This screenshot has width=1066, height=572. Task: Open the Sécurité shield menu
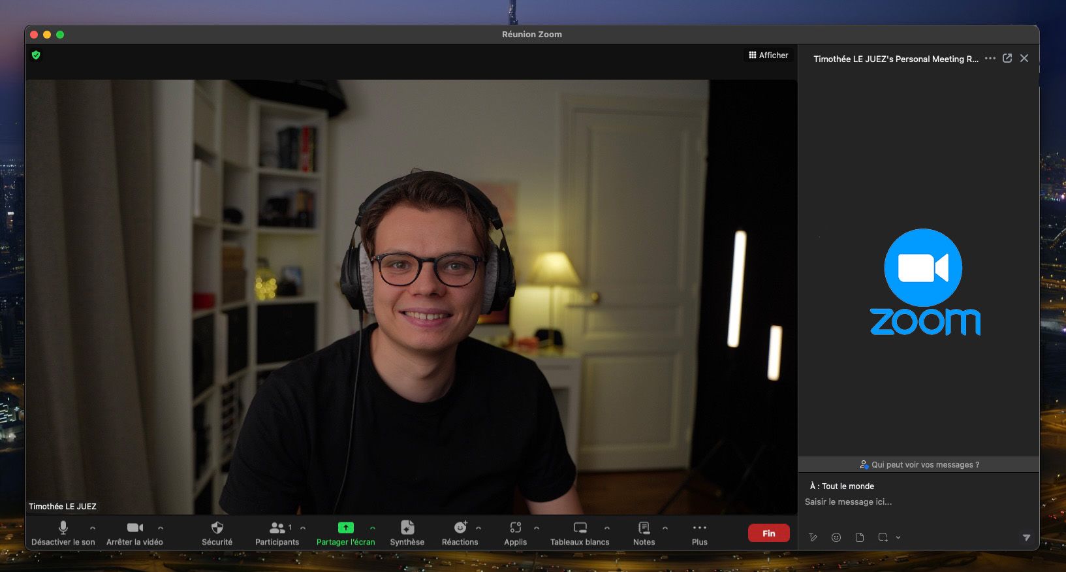[217, 533]
